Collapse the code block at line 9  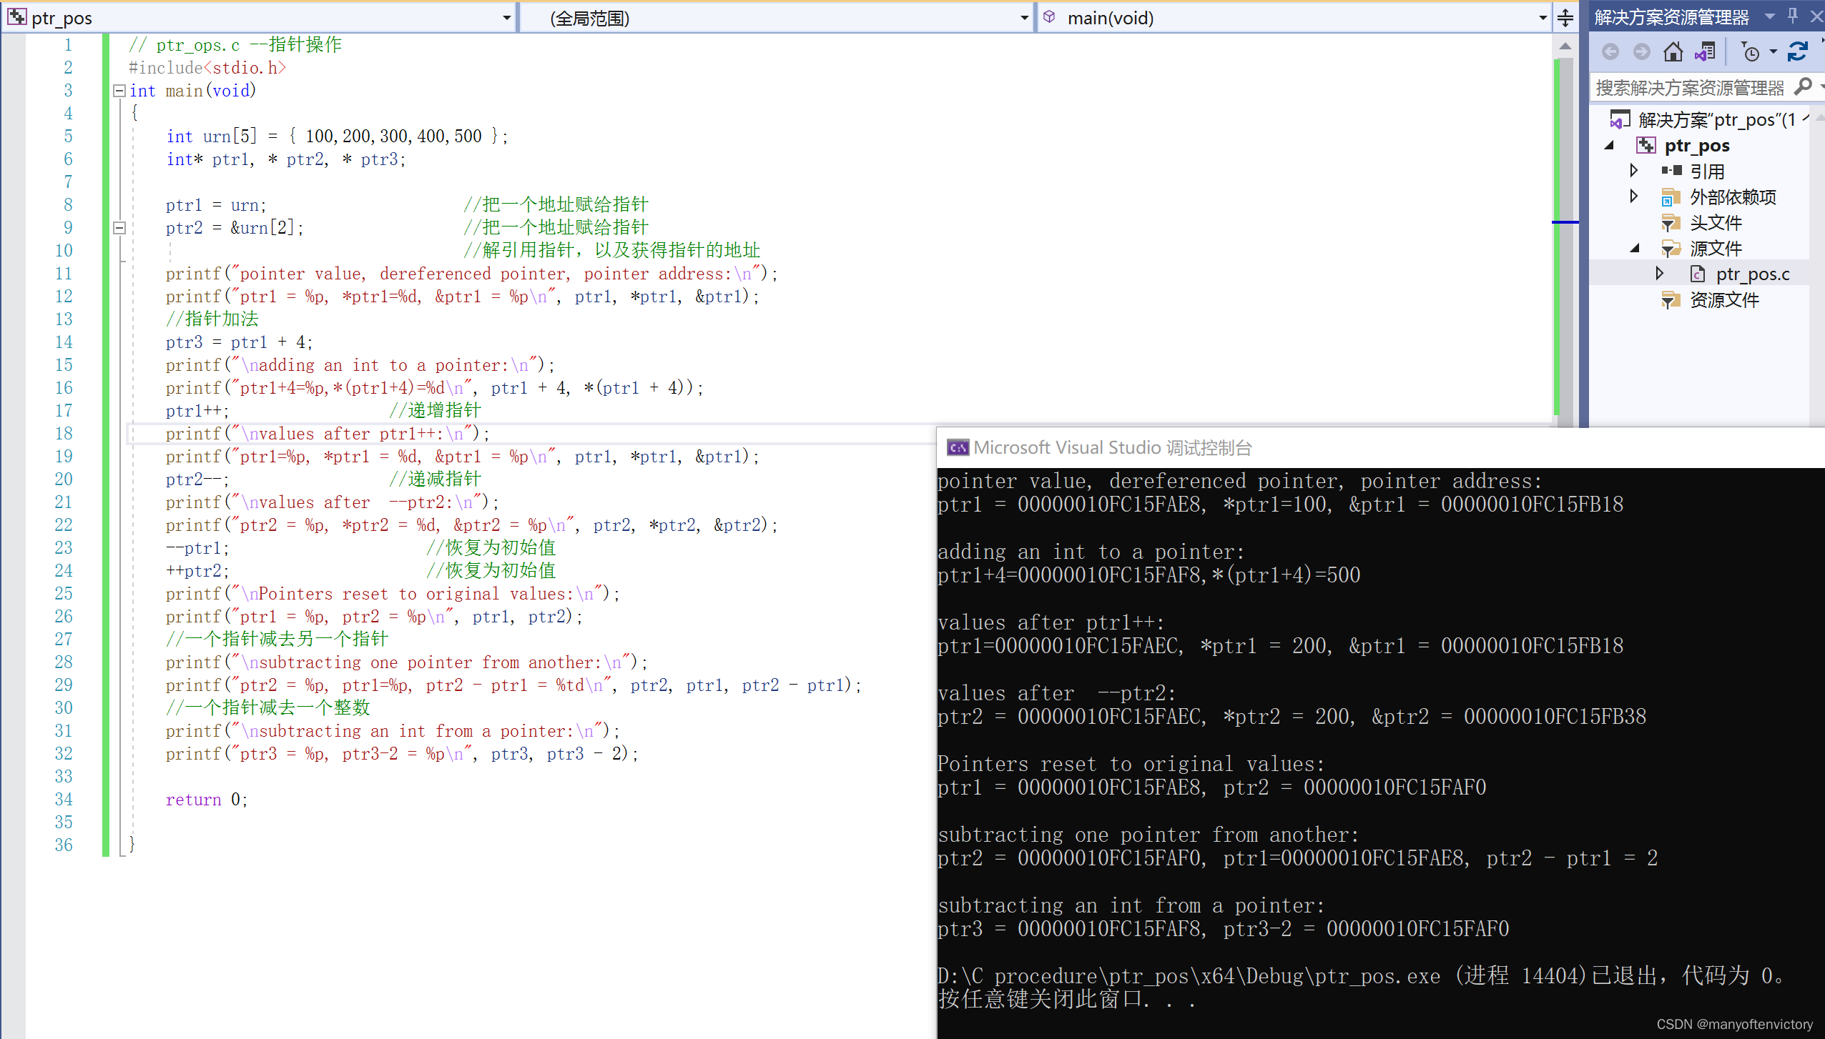tap(119, 228)
